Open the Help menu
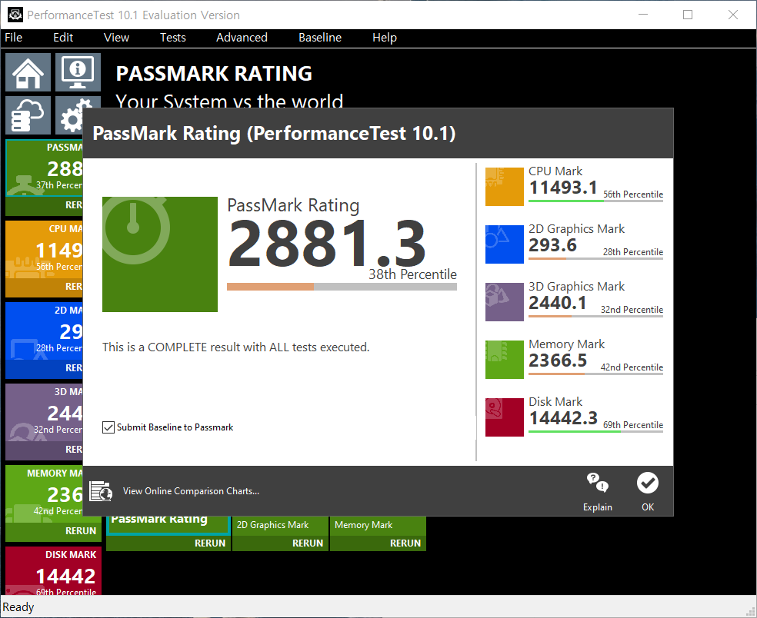 click(385, 38)
